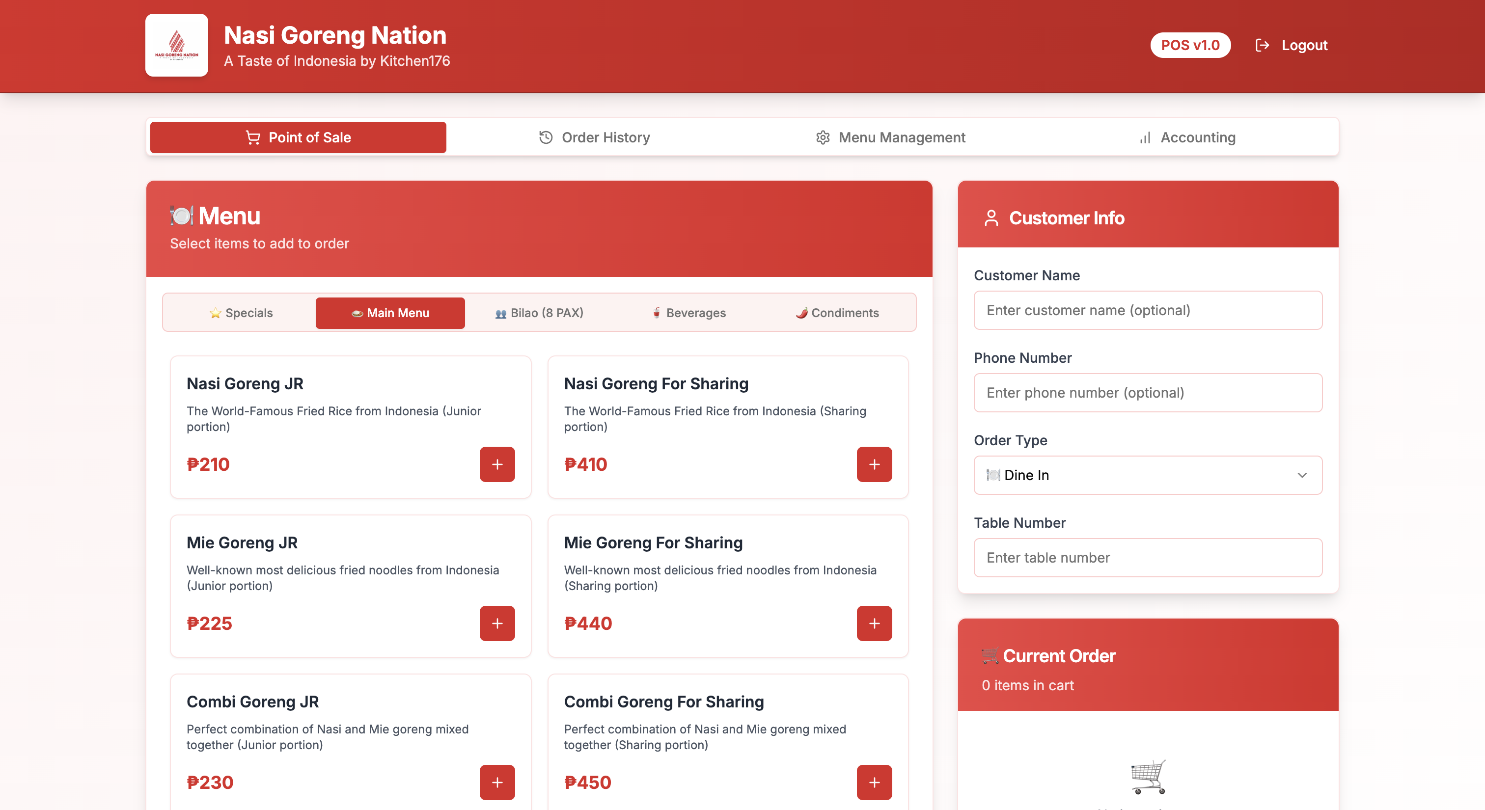This screenshot has height=810, width=1485.
Task: Click the Nasi Goreng For Sharing title
Action: [x=656, y=383]
